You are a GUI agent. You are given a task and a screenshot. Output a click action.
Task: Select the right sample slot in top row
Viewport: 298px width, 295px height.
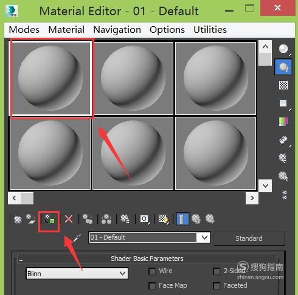pos(216,78)
